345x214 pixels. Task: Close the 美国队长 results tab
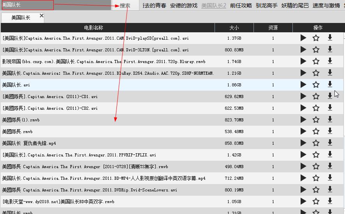click(42, 16)
